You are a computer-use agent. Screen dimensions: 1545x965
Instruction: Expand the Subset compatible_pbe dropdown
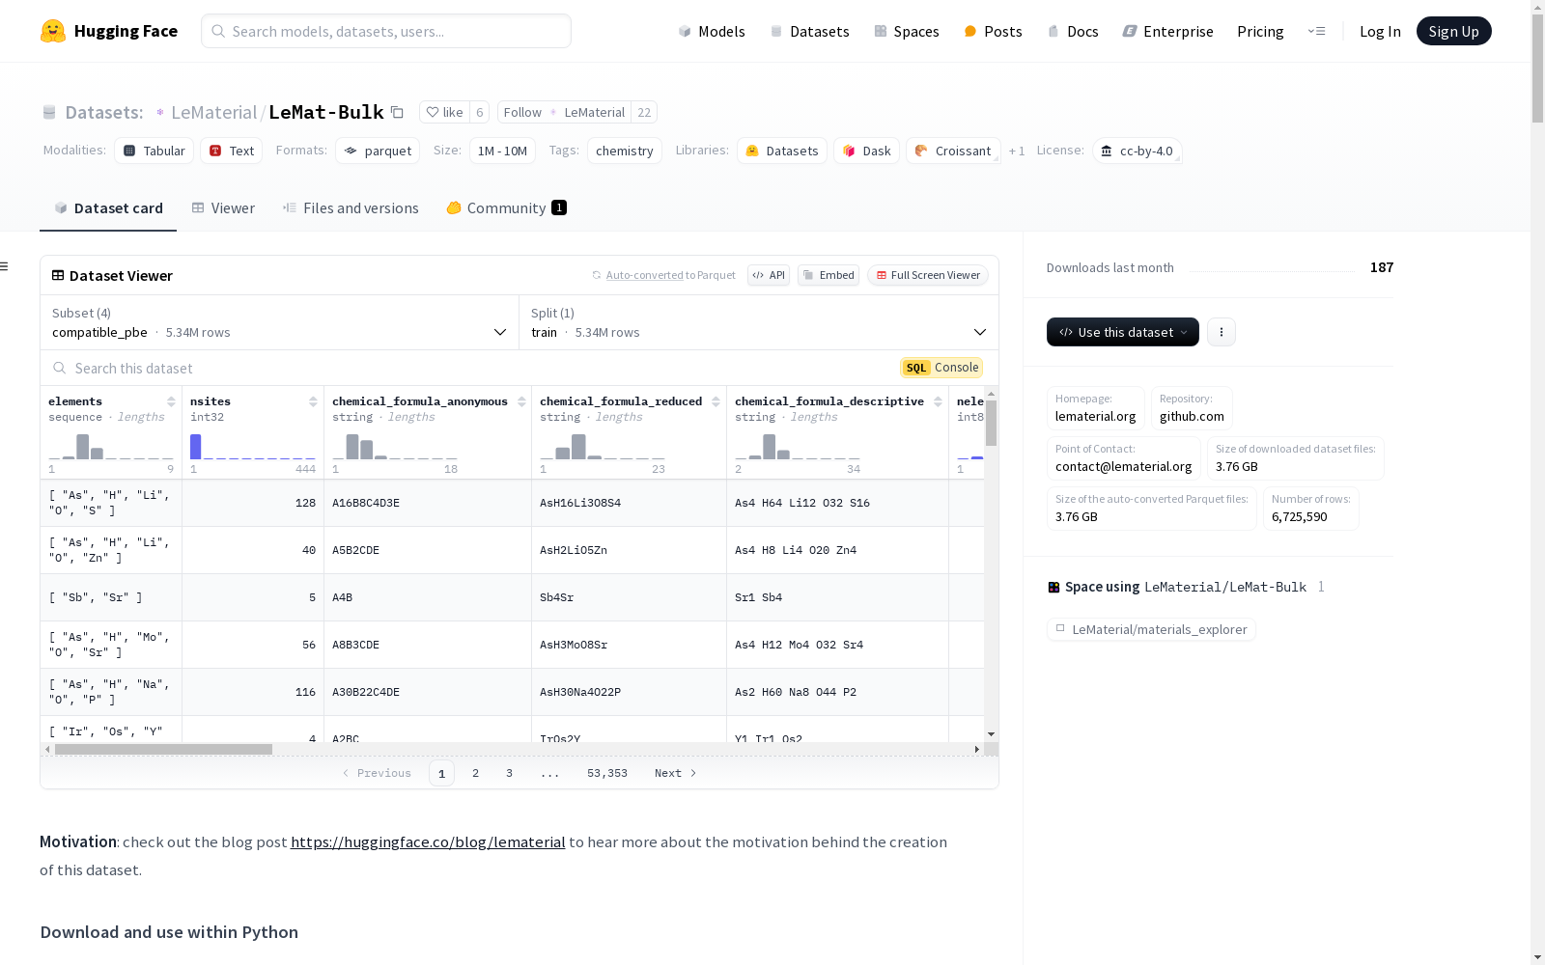tap(280, 322)
